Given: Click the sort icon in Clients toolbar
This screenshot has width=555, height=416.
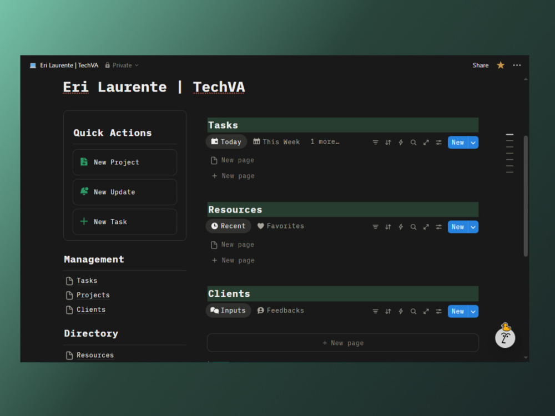Looking at the screenshot, I should pyautogui.click(x=388, y=311).
